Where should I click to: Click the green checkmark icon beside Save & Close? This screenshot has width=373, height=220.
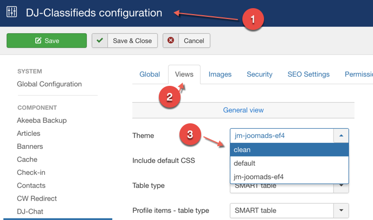click(100, 41)
